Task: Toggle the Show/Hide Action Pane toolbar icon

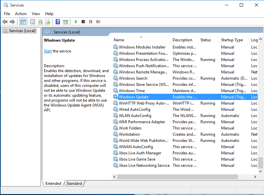Action: point(66,22)
